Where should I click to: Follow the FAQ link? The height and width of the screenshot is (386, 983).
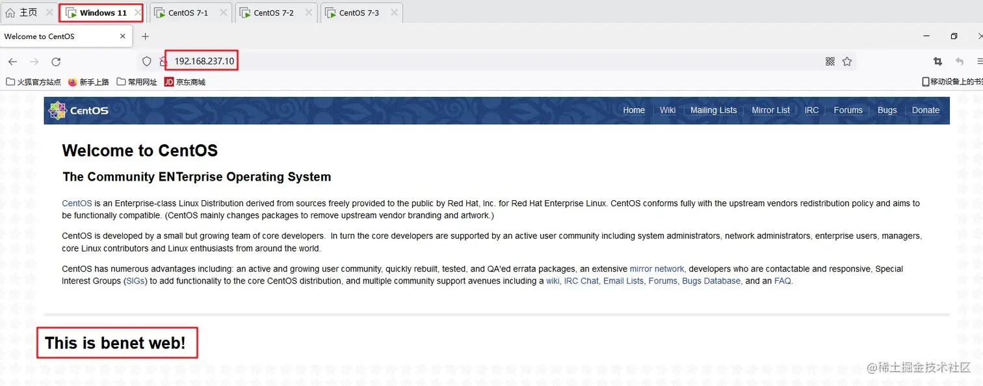coord(783,281)
